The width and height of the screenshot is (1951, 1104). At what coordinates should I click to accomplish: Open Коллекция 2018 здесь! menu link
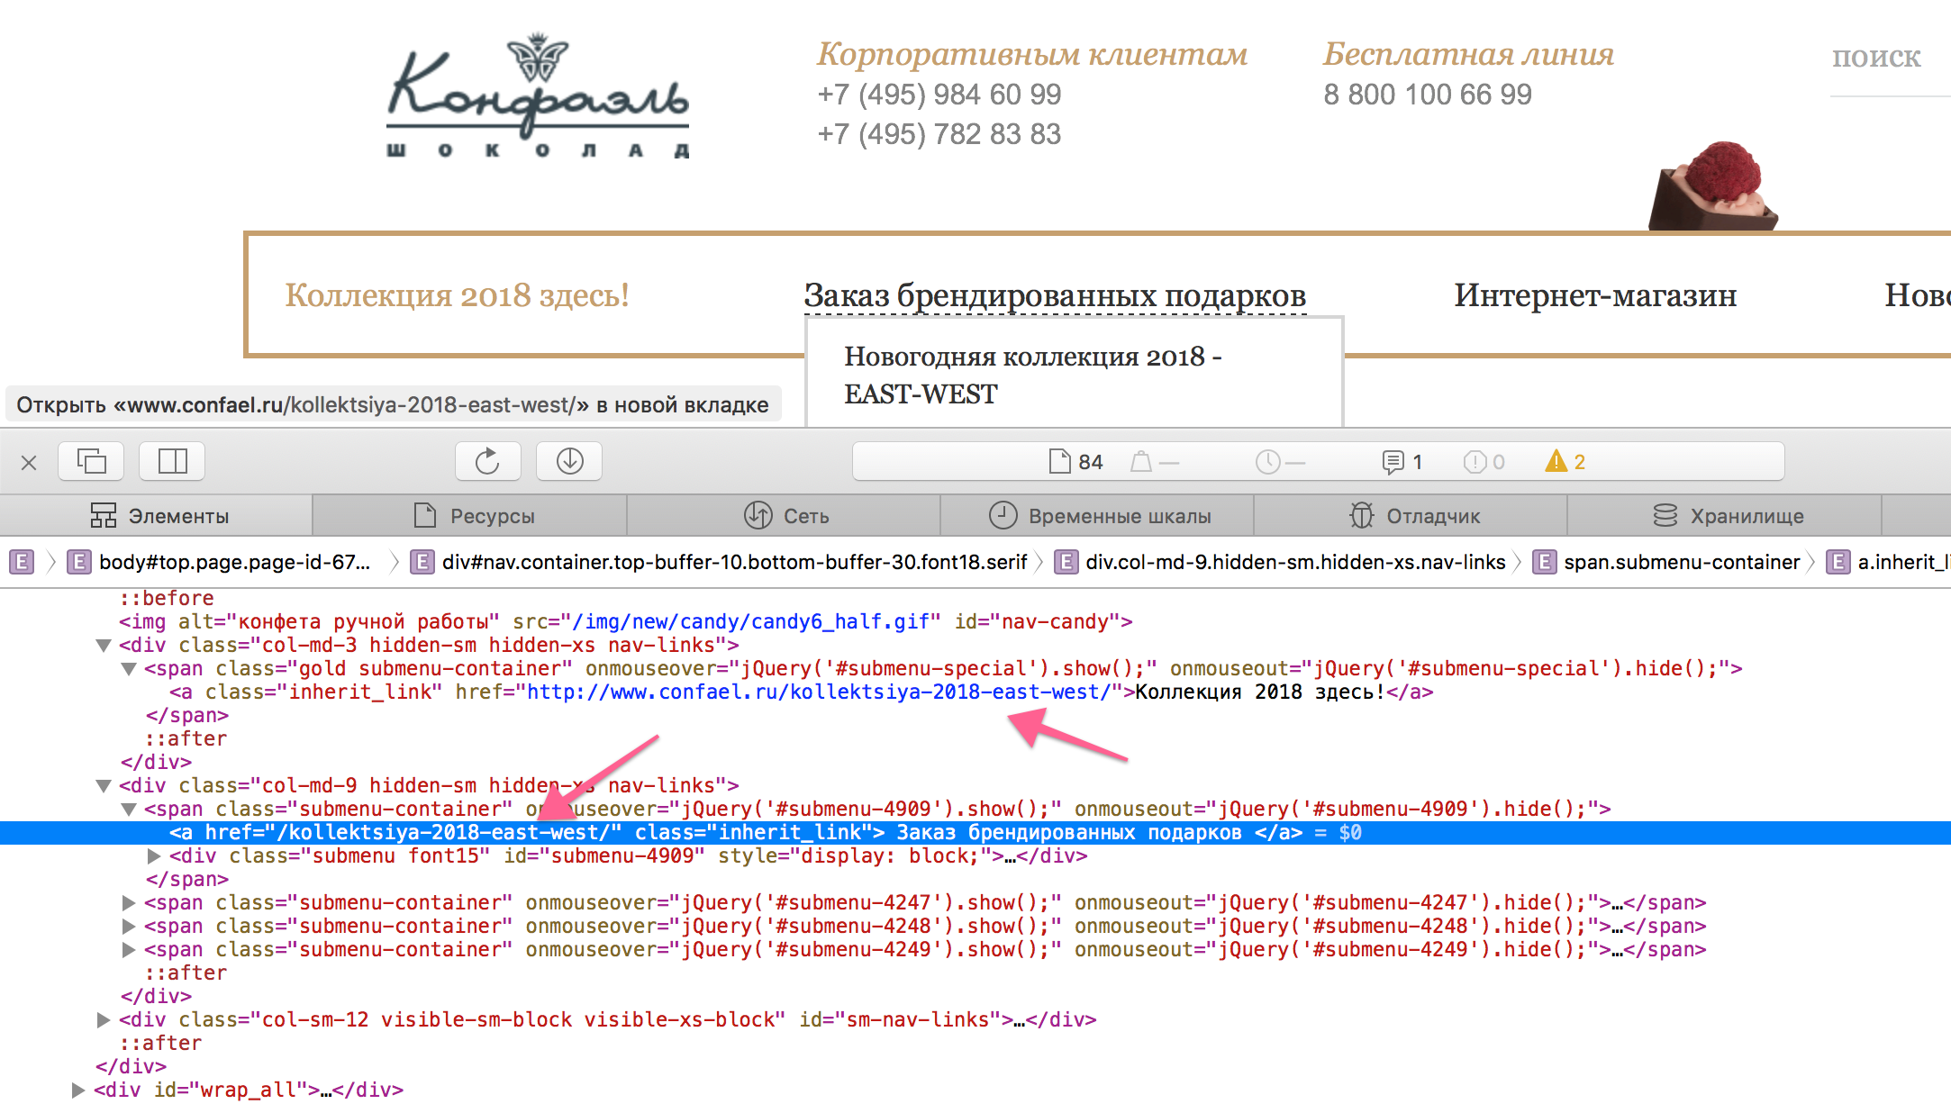pos(458,295)
